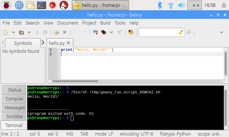Click the terminal scrollbar up arrow

[226, 88]
